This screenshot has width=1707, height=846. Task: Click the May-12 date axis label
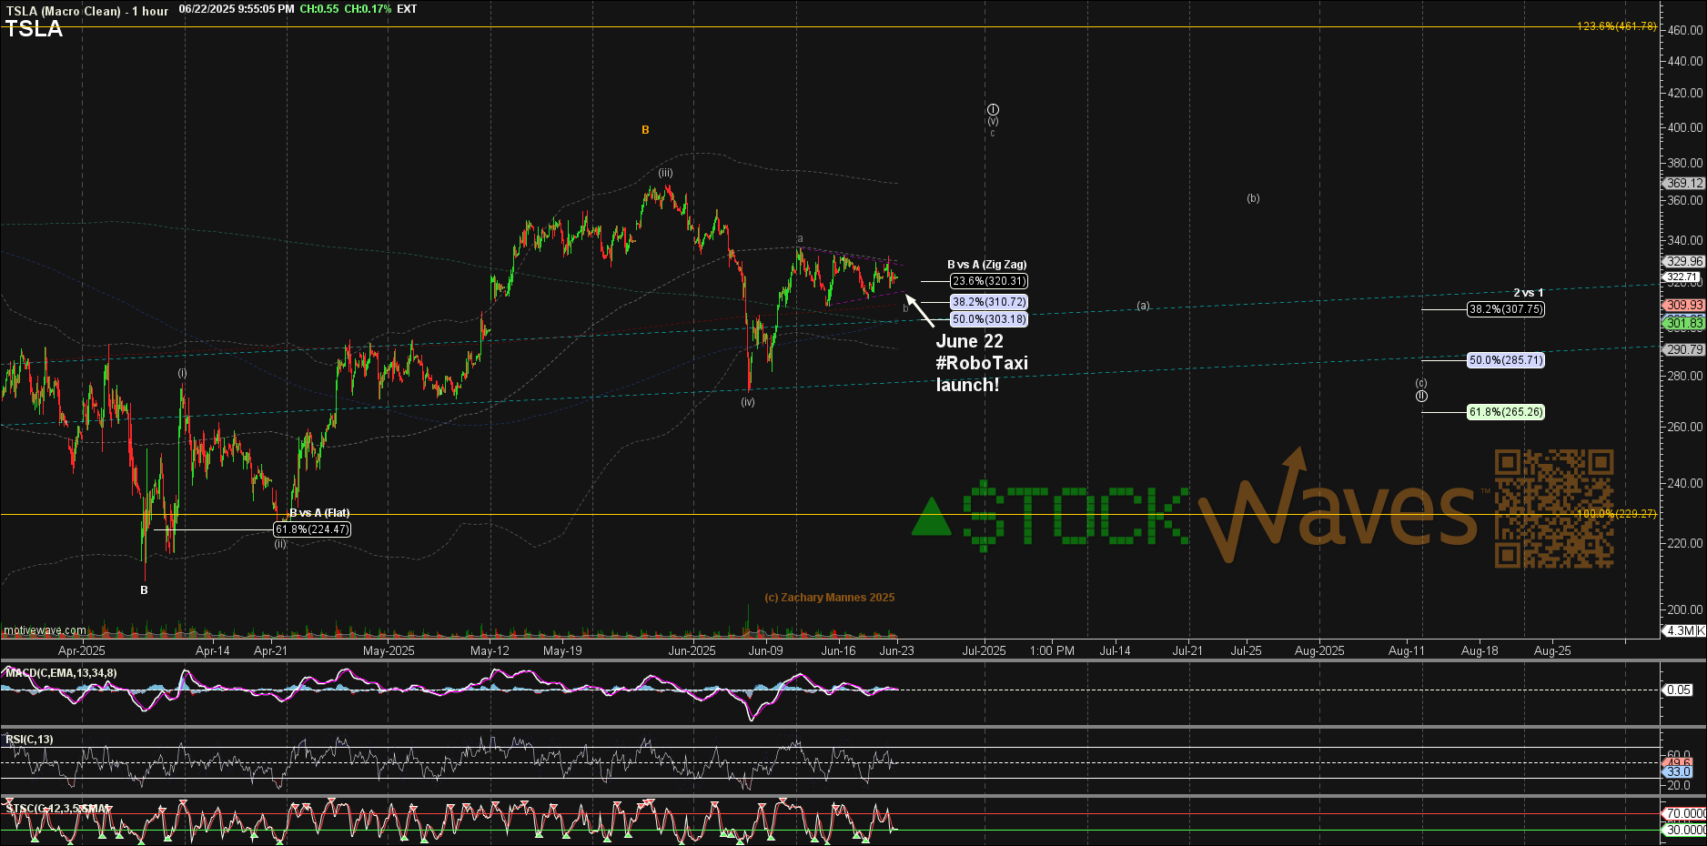click(x=490, y=650)
